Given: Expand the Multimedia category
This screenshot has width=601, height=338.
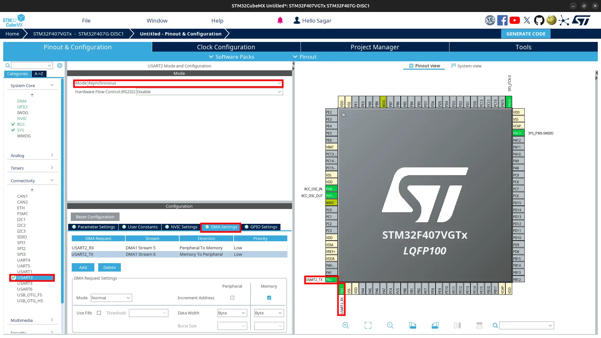Looking at the screenshot, I should pyautogui.click(x=32, y=320).
